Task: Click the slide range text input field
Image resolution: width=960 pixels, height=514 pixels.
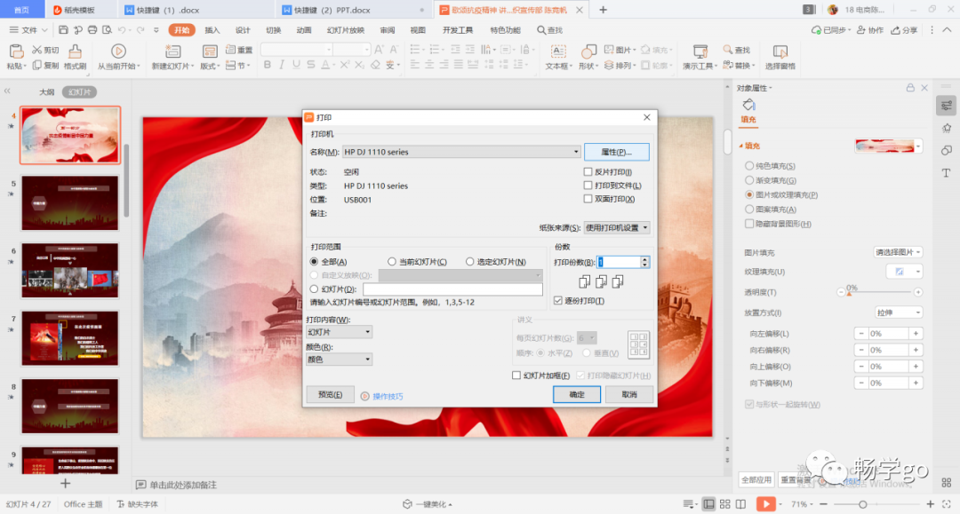Action: [x=452, y=289]
